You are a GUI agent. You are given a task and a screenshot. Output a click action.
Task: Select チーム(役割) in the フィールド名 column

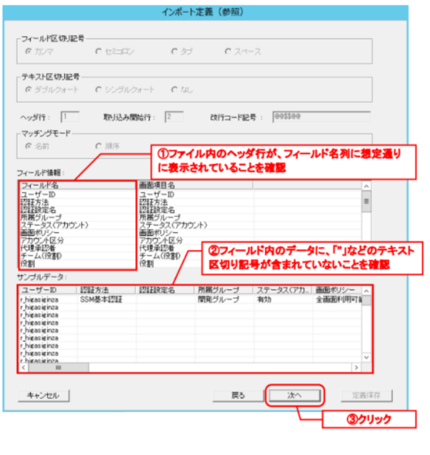[41, 256]
